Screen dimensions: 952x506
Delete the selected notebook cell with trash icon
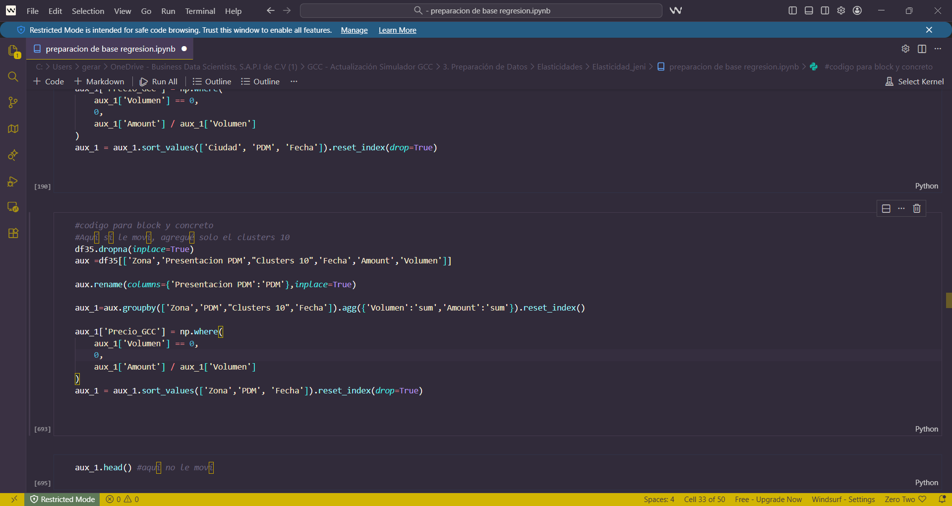(x=917, y=208)
